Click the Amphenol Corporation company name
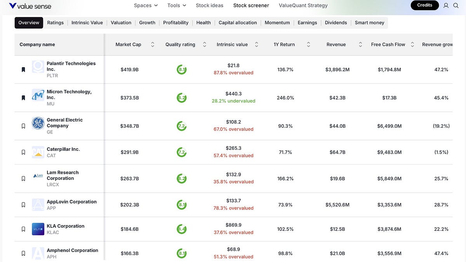Screen dimensions: 466x262 click(73, 250)
